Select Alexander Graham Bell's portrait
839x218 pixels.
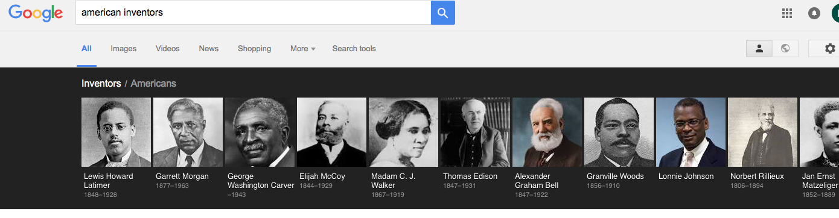[547, 132]
